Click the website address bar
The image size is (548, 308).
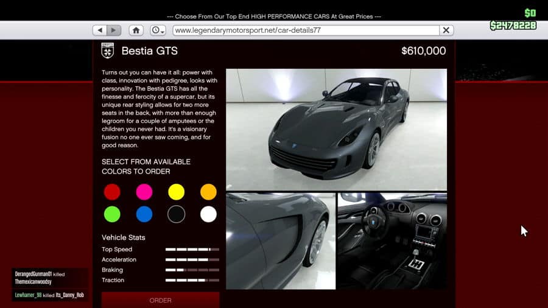pos(306,30)
